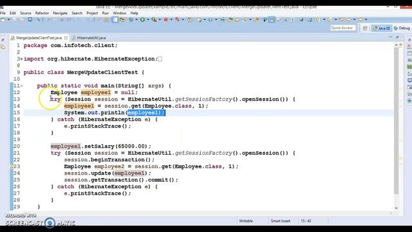This screenshot has width=412, height=232.
Task: Switch to the HibernateUtil.java tab
Action: 89,38
